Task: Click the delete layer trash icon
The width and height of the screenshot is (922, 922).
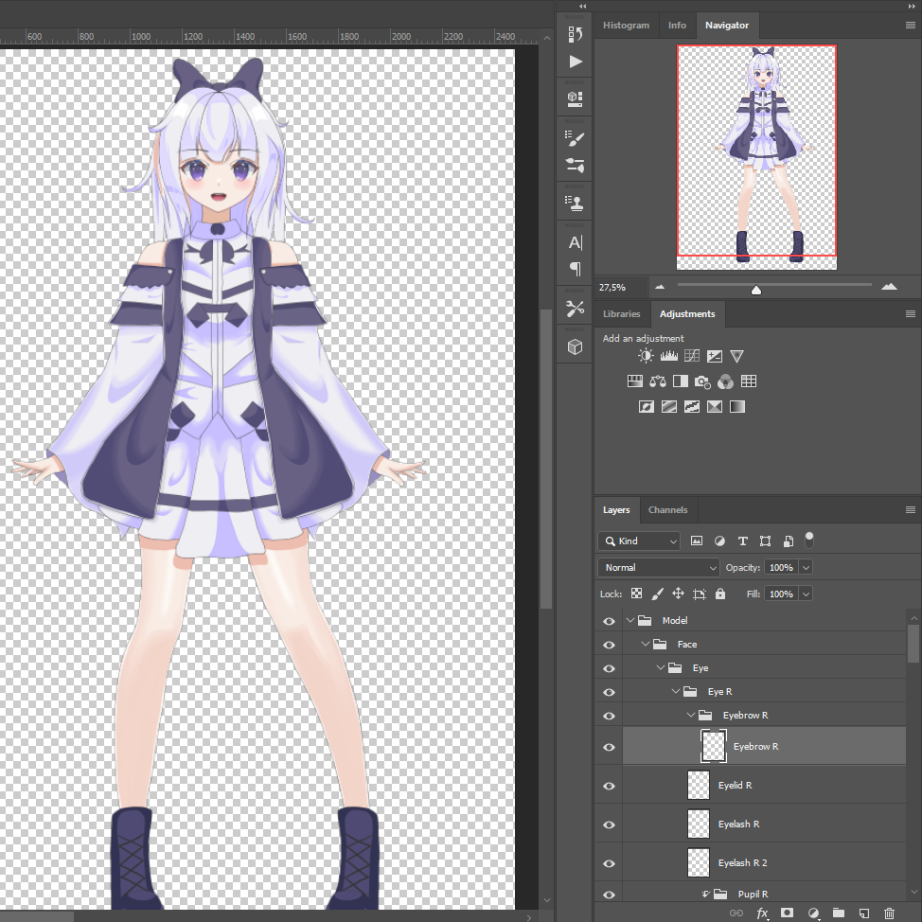Action: (x=889, y=913)
